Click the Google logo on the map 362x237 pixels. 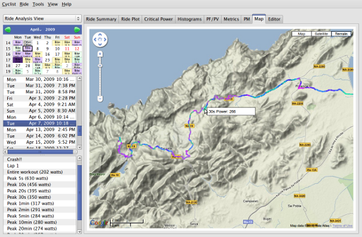98,223
